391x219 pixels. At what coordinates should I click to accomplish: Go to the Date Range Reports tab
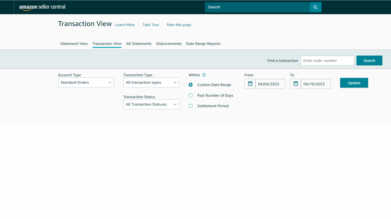(203, 44)
